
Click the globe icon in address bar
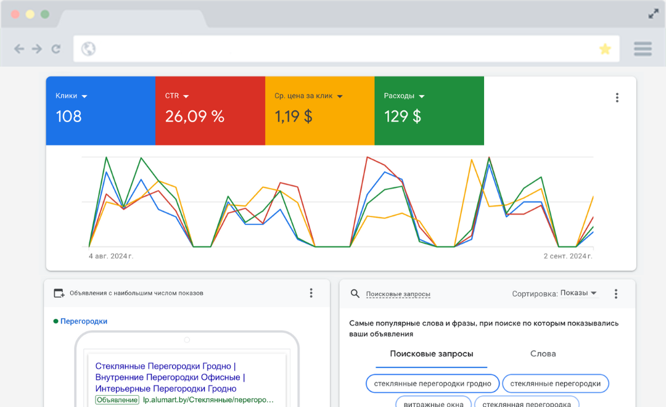tap(88, 49)
